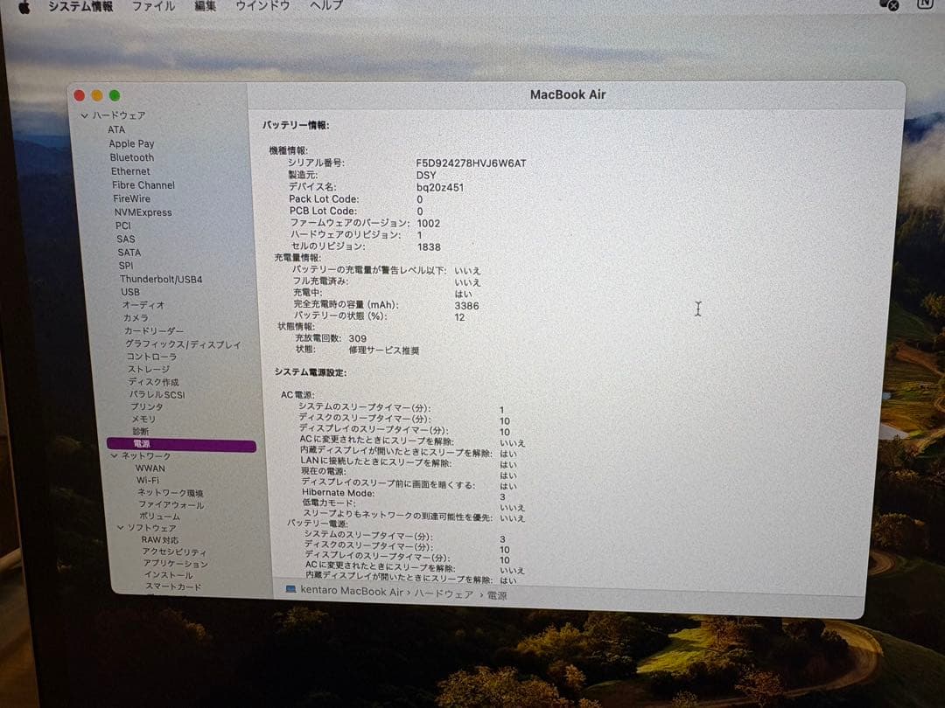945x708 pixels.
Task: Select NVMExpress in the sidebar
Action: pyautogui.click(x=143, y=212)
